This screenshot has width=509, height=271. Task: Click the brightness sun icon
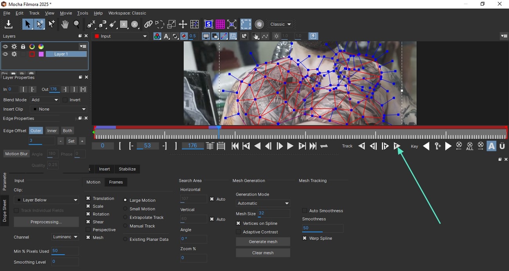[x=276, y=36]
